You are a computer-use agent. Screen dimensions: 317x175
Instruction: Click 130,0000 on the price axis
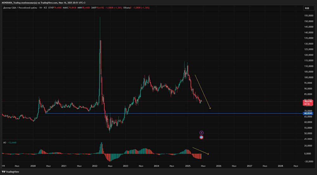point(309,44)
